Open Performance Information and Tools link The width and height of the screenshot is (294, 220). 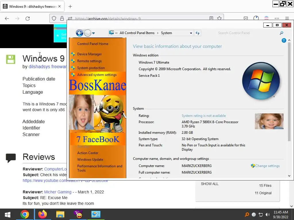(100, 168)
